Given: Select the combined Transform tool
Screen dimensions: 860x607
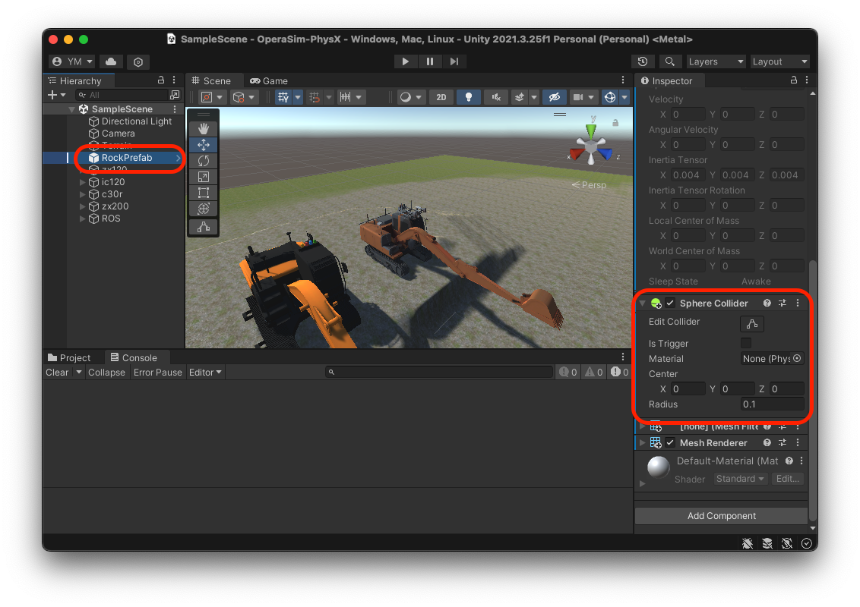Looking at the screenshot, I should 204,209.
